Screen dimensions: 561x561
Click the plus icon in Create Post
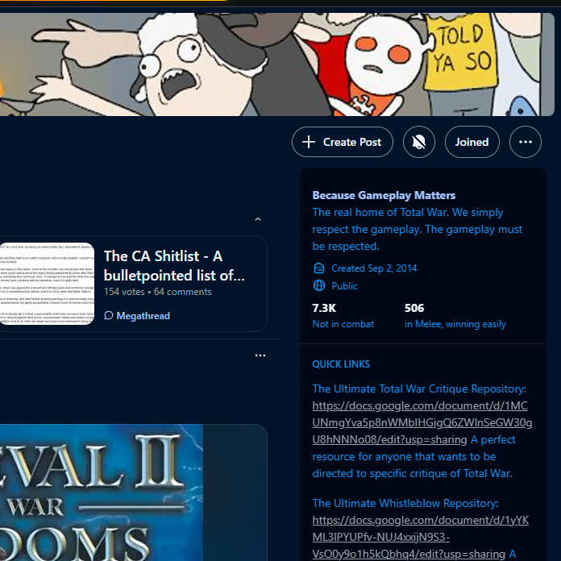coord(309,142)
